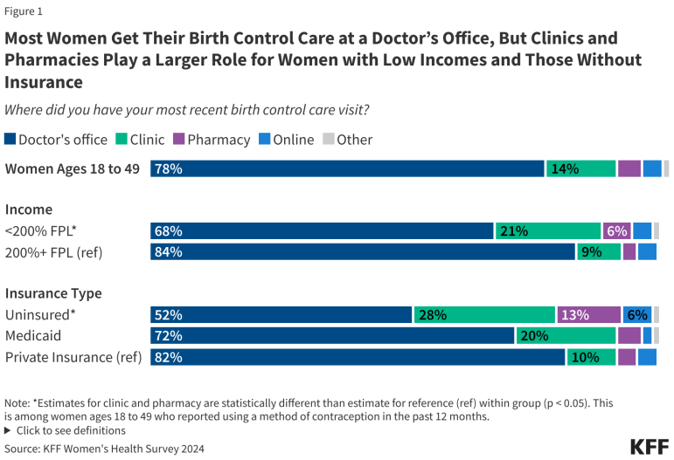The width and height of the screenshot is (674, 460).
Task: Click the Doctor's office legend color swatch
Action: (x=10, y=140)
